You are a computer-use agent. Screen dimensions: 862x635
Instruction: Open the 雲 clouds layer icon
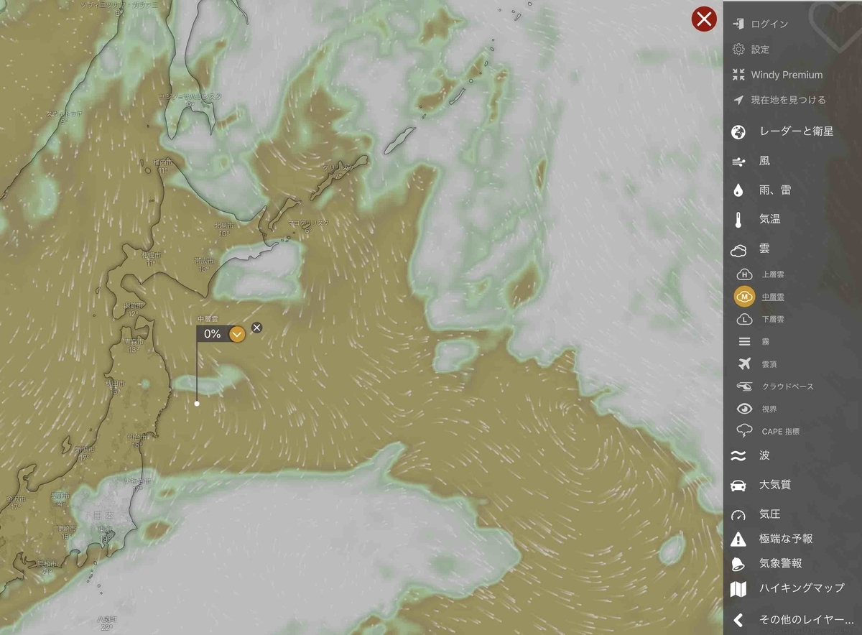point(739,249)
